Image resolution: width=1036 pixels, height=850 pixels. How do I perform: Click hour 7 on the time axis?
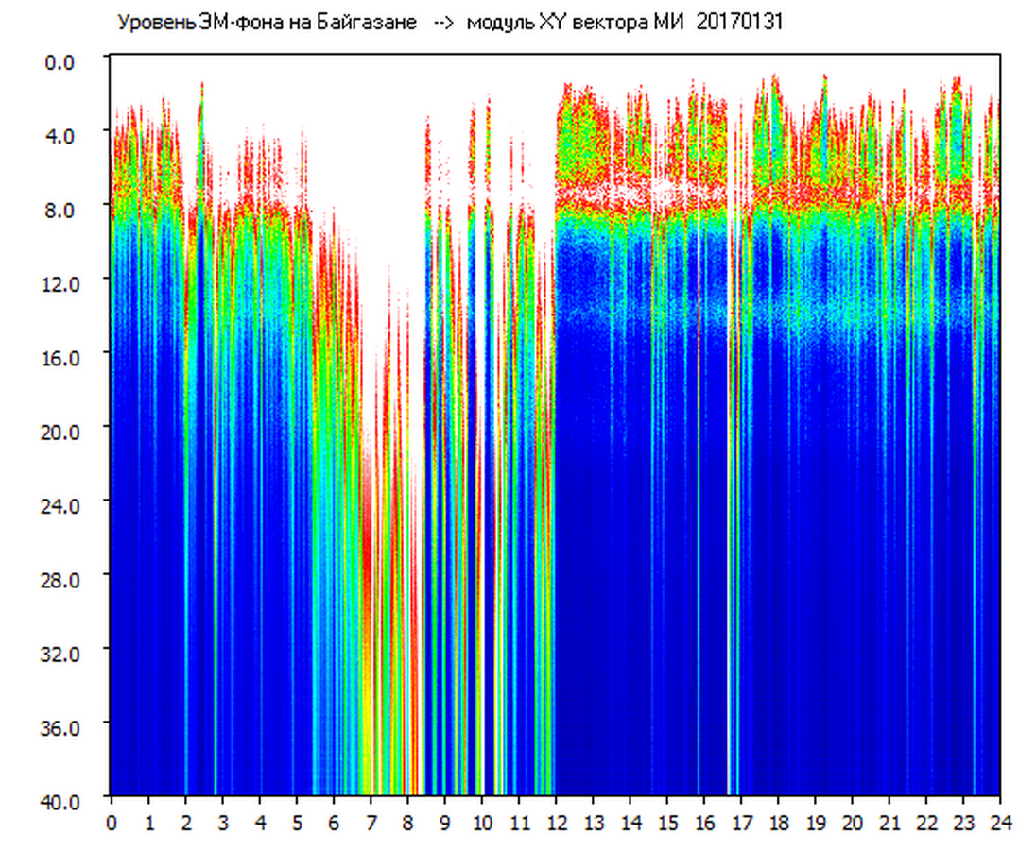(371, 823)
